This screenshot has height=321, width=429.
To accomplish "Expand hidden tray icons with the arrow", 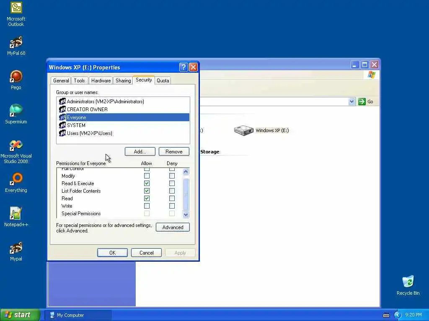I will 398,315.
